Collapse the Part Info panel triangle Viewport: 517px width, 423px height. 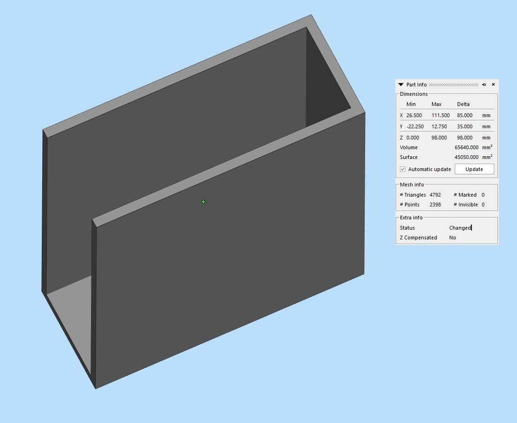pos(401,85)
